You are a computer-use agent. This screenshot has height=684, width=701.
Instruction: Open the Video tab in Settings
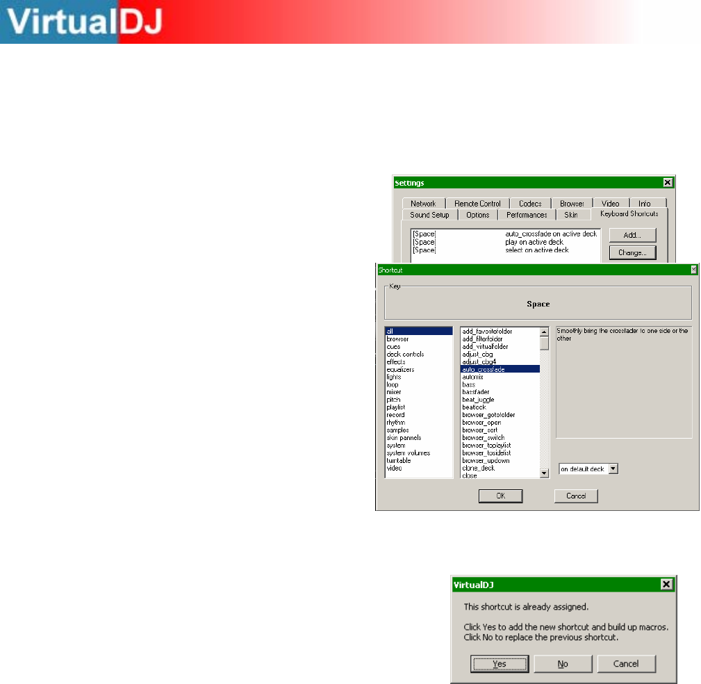coord(610,204)
